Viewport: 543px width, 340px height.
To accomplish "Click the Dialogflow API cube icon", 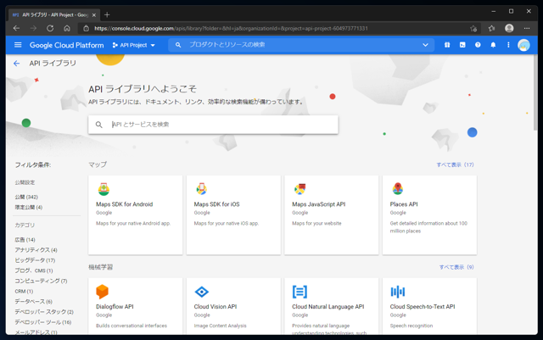I will (102, 292).
